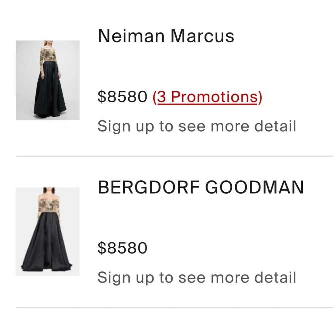
Task: Open the Neiman Marcus dress thumbnail
Action: (x=48, y=80)
